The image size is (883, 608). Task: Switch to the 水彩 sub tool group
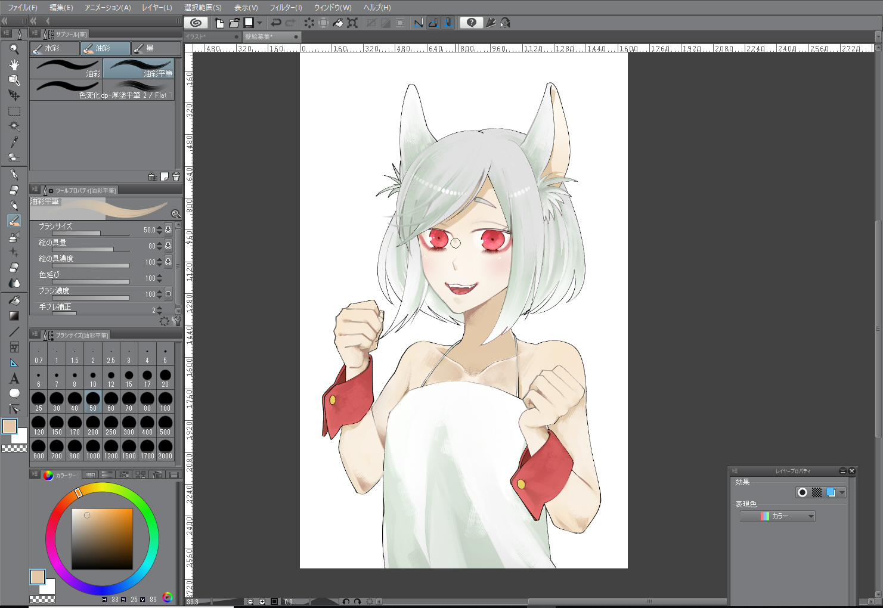click(55, 48)
